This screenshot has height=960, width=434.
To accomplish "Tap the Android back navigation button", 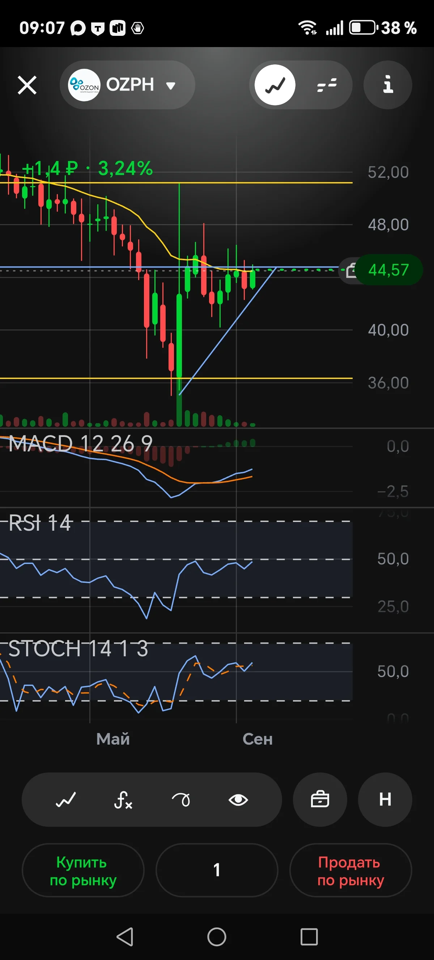I will click(125, 936).
